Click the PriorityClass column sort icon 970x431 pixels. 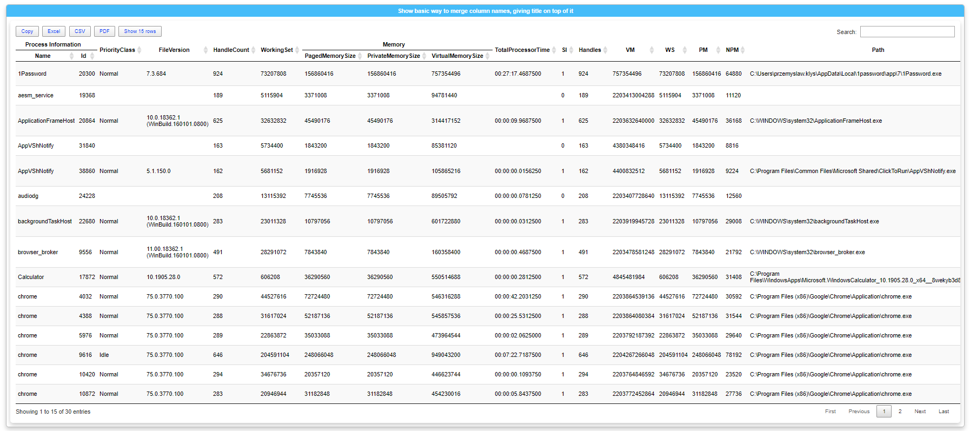(x=139, y=50)
